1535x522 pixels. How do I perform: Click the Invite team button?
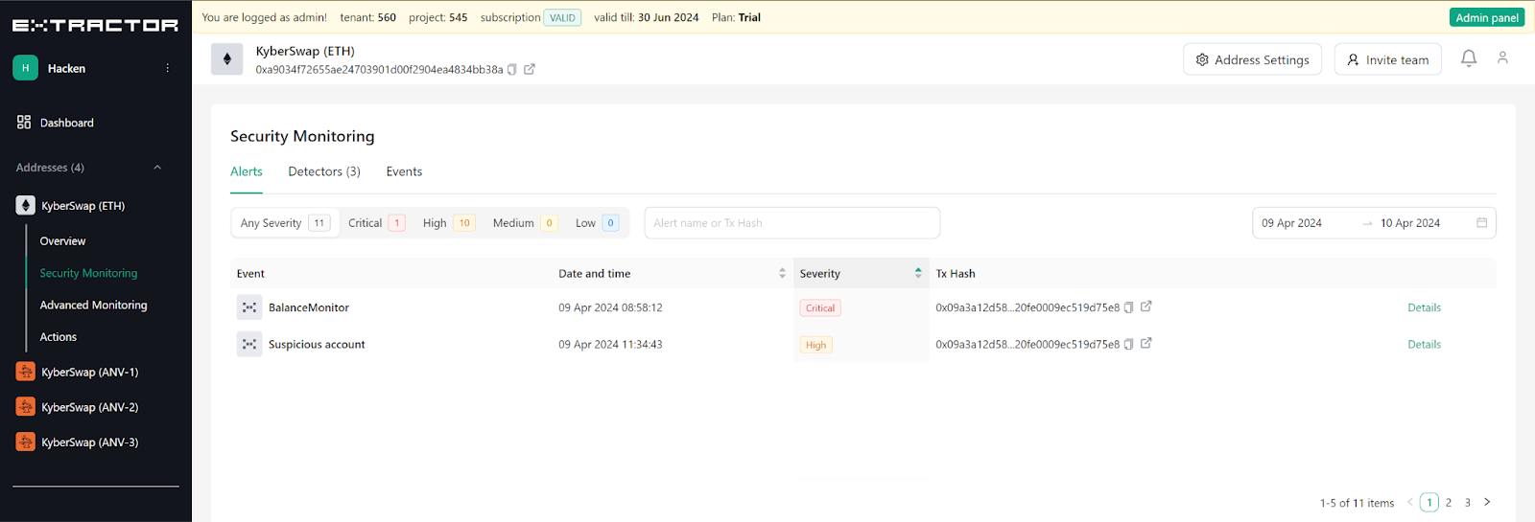point(1387,59)
